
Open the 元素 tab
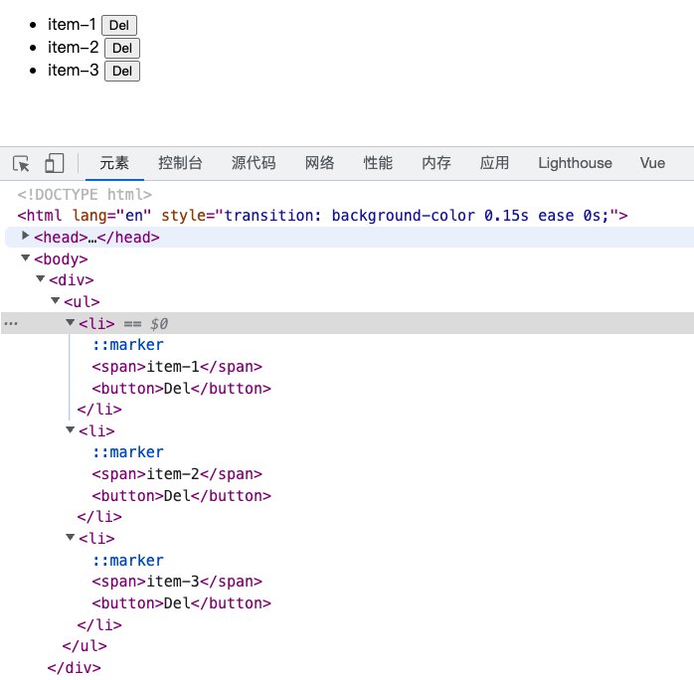(x=114, y=163)
